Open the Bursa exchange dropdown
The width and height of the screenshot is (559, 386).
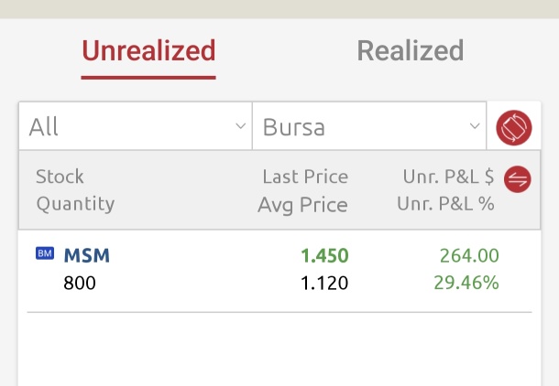click(x=369, y=126)
